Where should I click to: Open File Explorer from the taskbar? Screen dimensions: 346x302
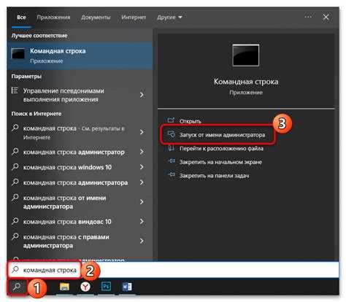[x=64, y=287]
